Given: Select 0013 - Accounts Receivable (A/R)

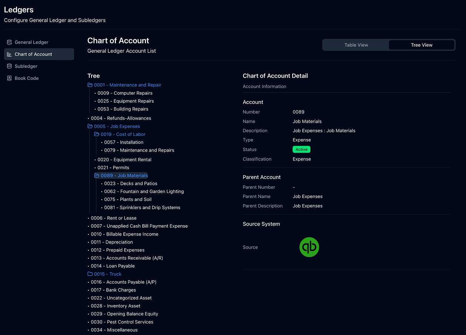Looking at the screenshot, I should (x=127, y=258).
